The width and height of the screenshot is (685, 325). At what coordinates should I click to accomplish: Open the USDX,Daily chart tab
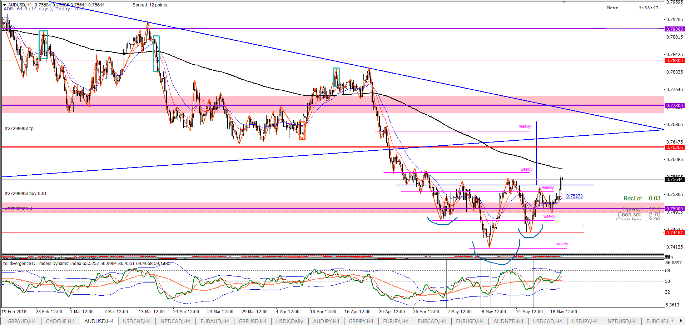tap(289, 321)
